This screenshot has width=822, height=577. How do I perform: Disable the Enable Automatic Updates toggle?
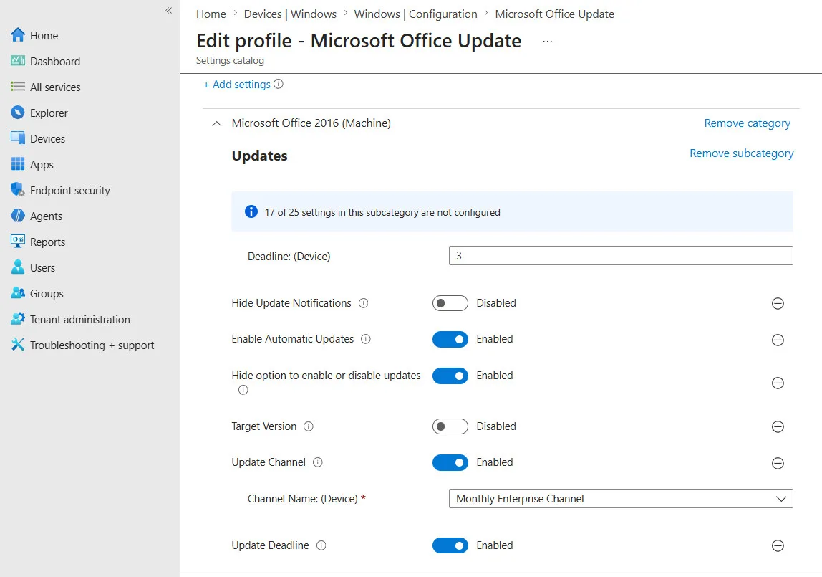[450, 339]
